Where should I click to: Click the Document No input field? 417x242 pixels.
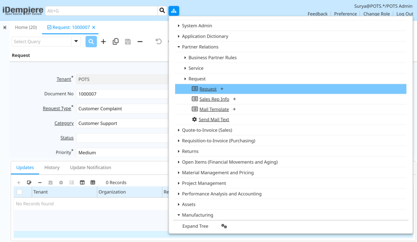coord(122,94)
